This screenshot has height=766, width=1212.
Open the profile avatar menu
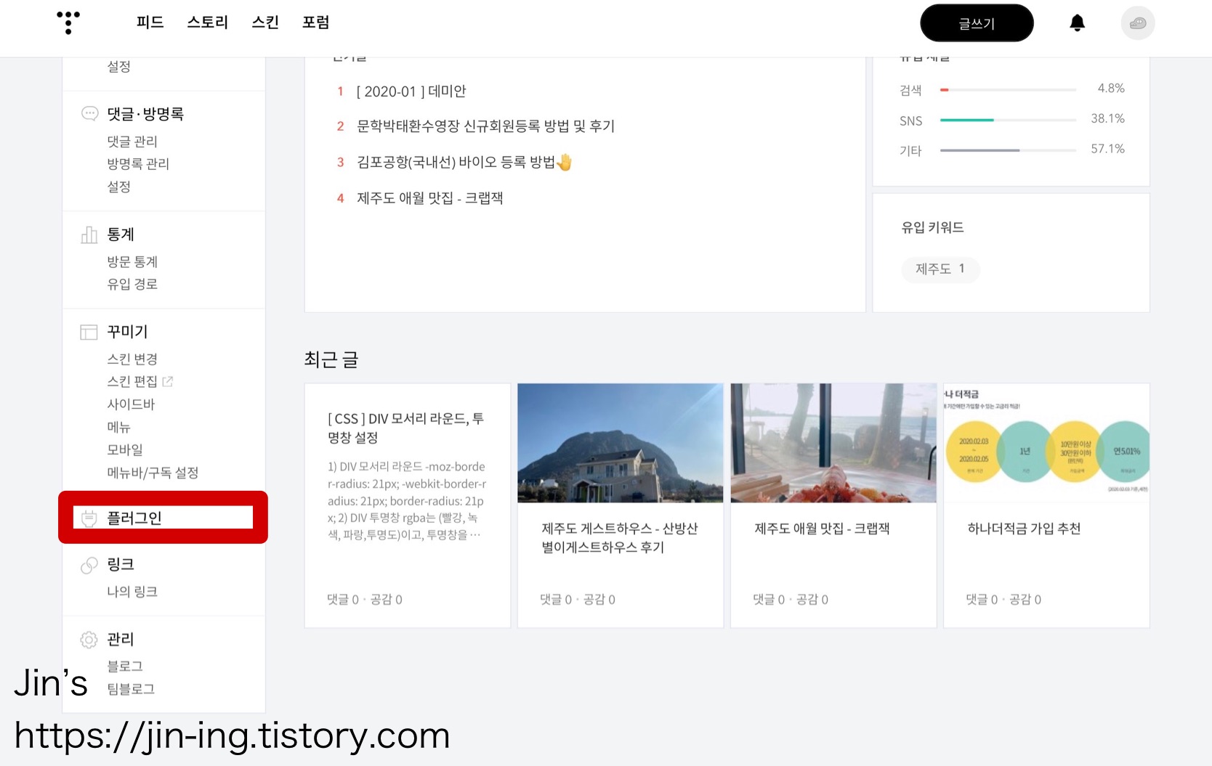coord(1137,23)
